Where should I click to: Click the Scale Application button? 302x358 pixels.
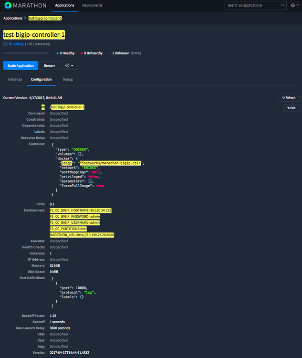(21, 65)
